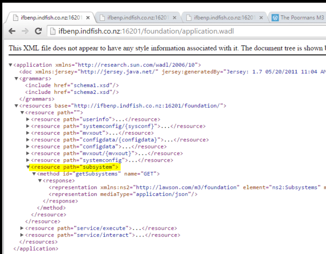Expand the userinfo resource node
Viewport: 326px width, 254px height.
point(28,119)
